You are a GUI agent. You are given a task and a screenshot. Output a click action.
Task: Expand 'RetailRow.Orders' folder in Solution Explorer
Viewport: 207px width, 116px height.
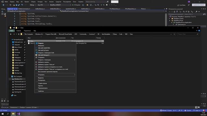pyautogui.click(x=170, y=19)
